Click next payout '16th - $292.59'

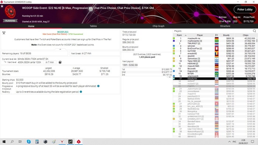tap(130, 65)
